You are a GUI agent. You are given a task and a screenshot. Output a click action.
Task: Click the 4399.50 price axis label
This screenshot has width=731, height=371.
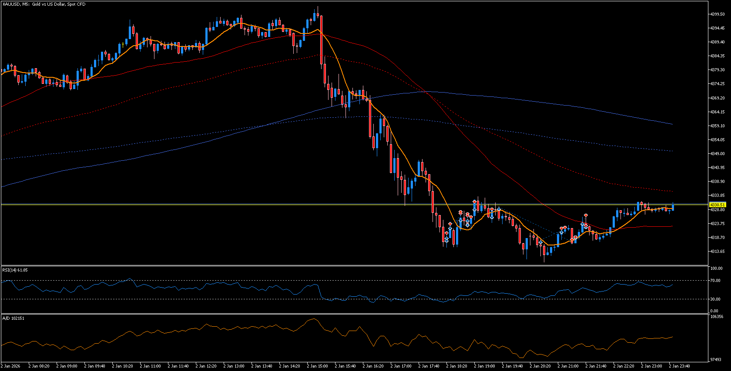click(718, 14)
